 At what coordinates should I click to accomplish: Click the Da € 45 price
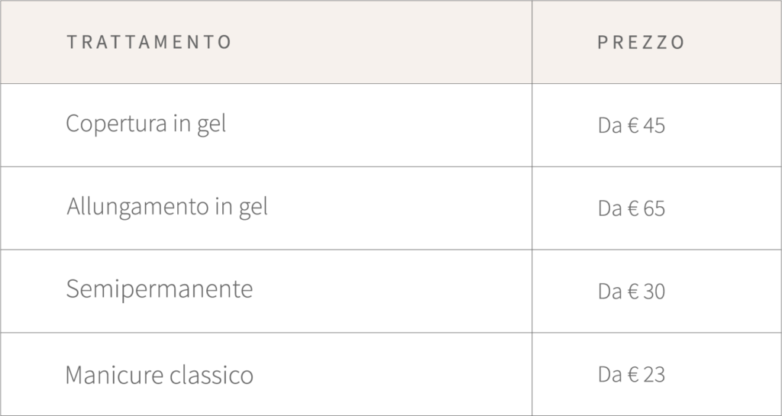[632, 125]
